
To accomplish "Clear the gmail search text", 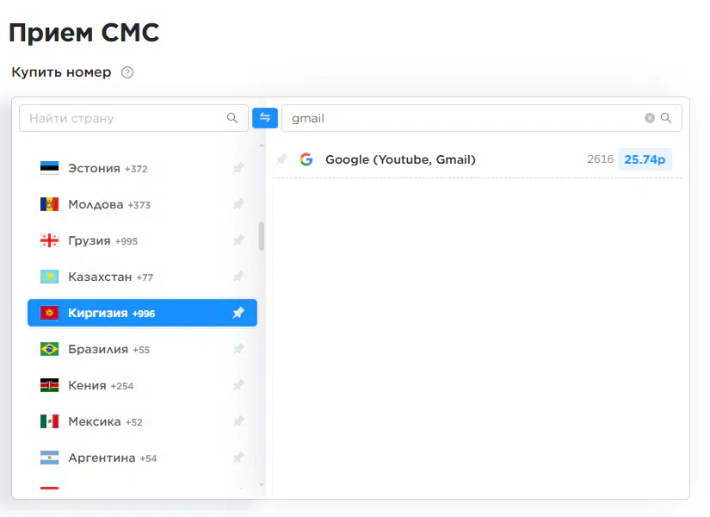I will [x=649, y=118].
